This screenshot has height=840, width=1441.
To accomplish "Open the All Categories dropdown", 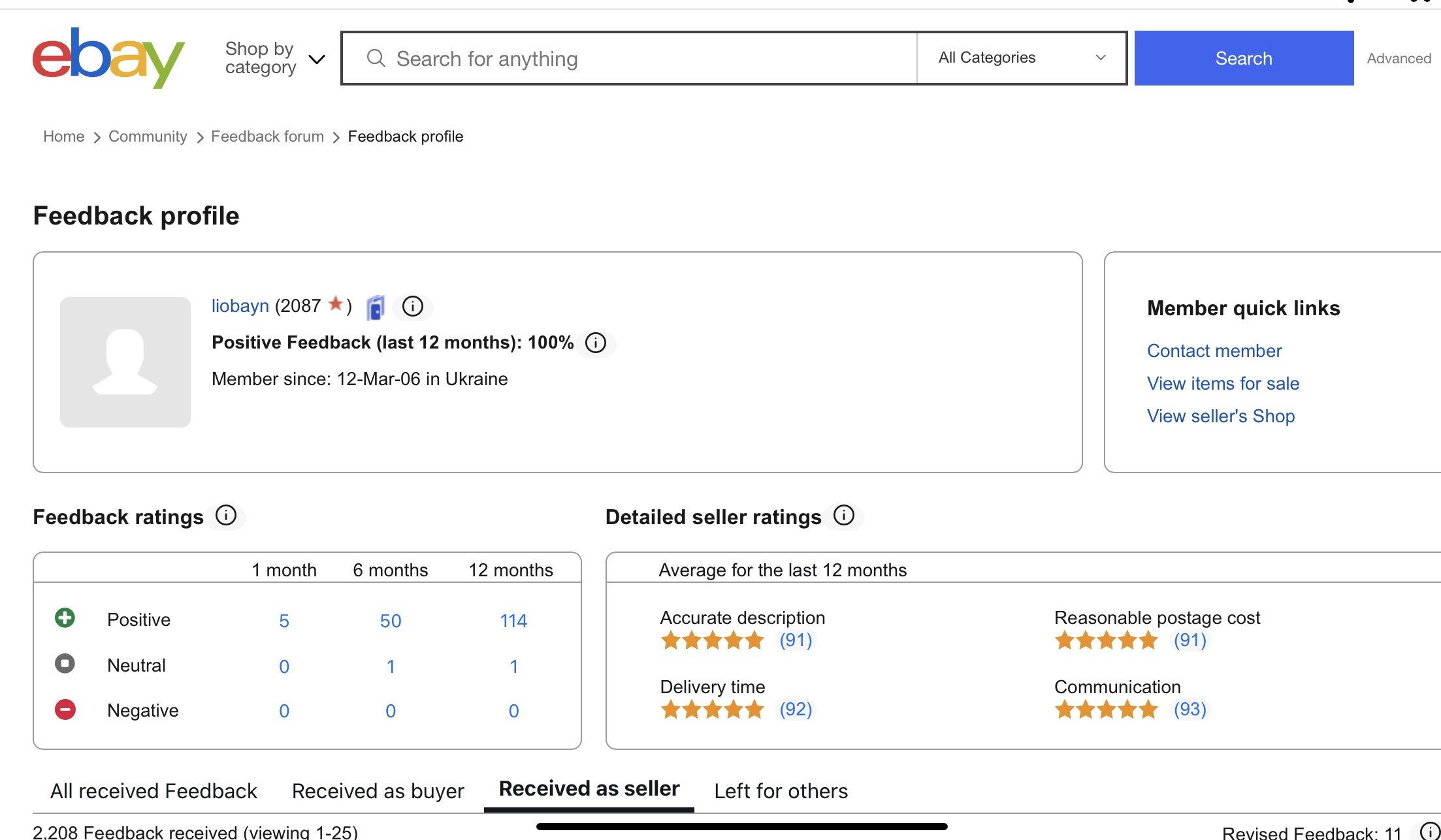I will 1021,58.
